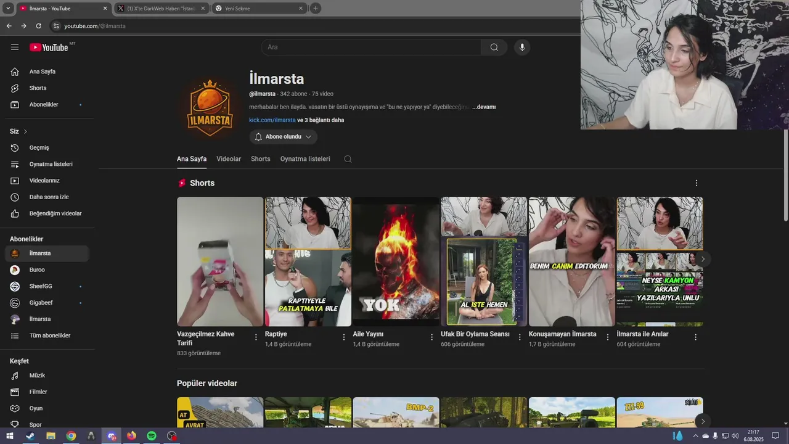This screenshot has height=444, width=789.
Task: Switch to Shorts channel tab
Action: (x=261, y=159)
